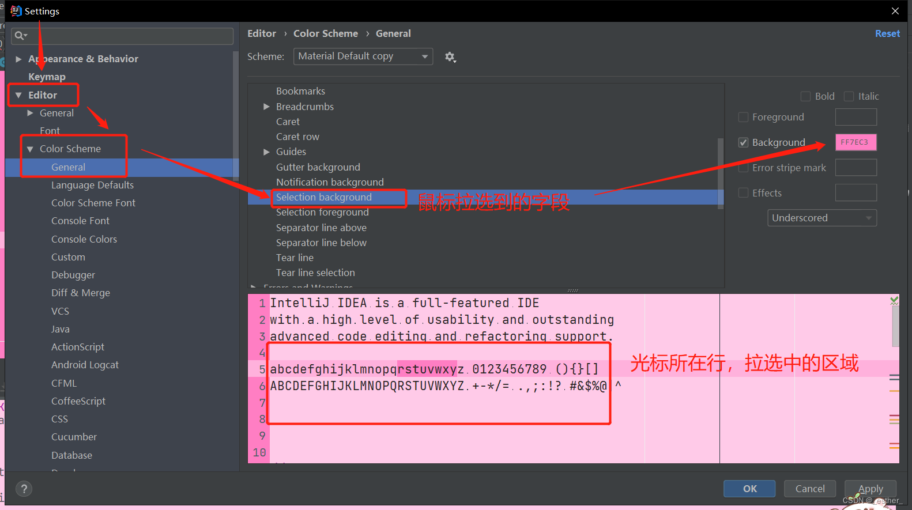Click the empty Foreground color swatch
The width and height of the screenshot is (912, 510).
click(856, 117)
